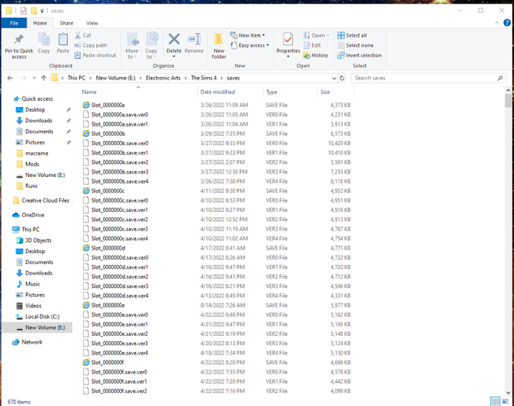Click the vertical scrollbar thumb
The height and width of the screenshot is (406, 514).
(x=508, y=101)
